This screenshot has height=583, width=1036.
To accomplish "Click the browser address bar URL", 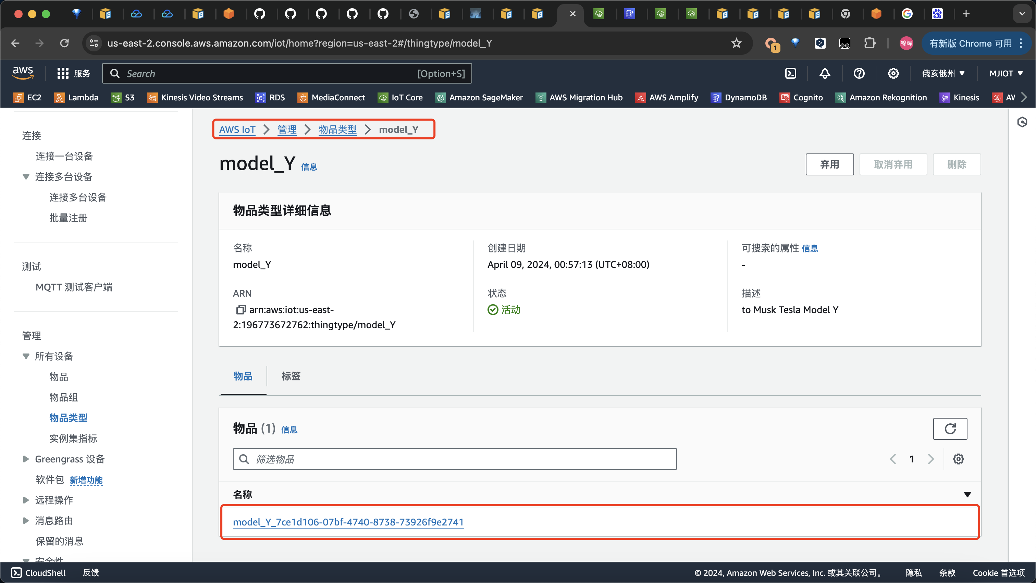I will (300, 43).
